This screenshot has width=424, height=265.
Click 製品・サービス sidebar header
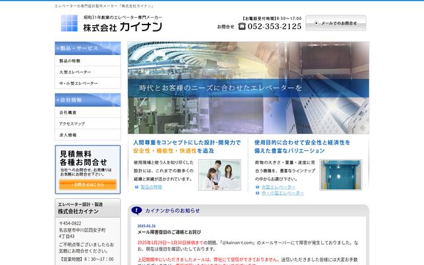88,48
